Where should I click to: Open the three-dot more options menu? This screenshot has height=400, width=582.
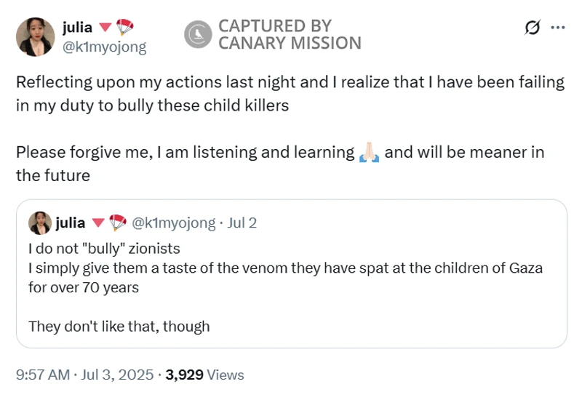point(558,28)
